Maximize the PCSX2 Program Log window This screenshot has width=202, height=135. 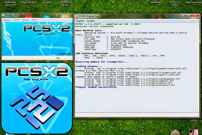188,16
